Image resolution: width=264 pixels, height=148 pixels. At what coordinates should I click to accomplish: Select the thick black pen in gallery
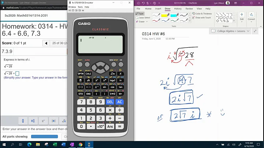(184, 15)
